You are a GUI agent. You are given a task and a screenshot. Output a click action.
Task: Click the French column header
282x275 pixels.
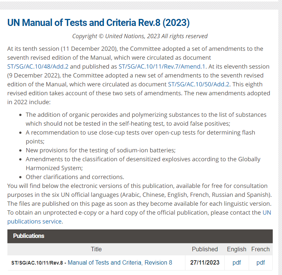pyautogui.click(x=261, y=249)
